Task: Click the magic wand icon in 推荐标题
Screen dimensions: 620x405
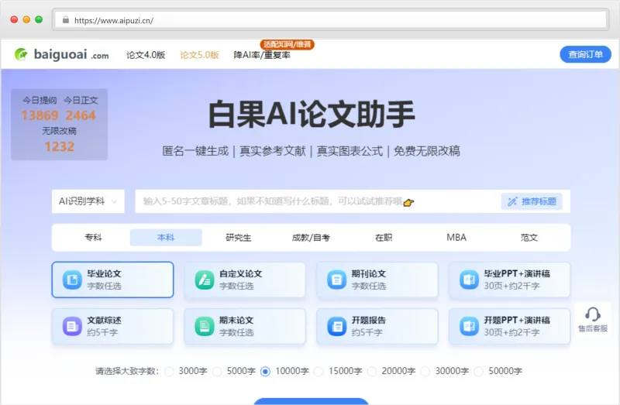Action: (x=512, y=201)
